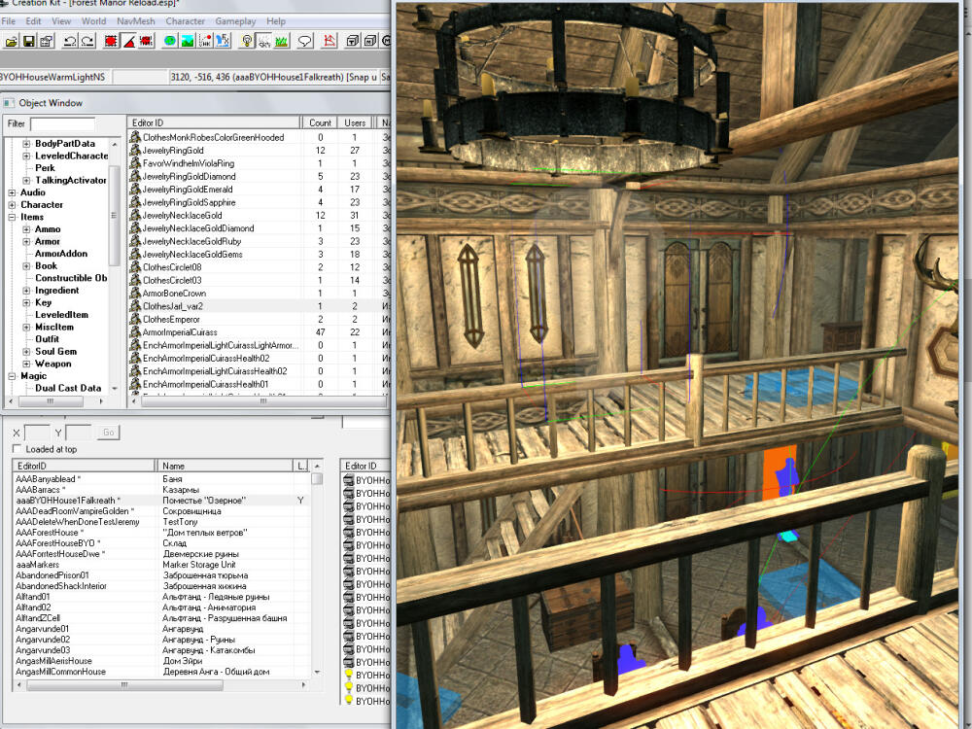Screen dimensions: 972x729
Task: Expand the BodyPartData tree node
Action: click(26, 143)
